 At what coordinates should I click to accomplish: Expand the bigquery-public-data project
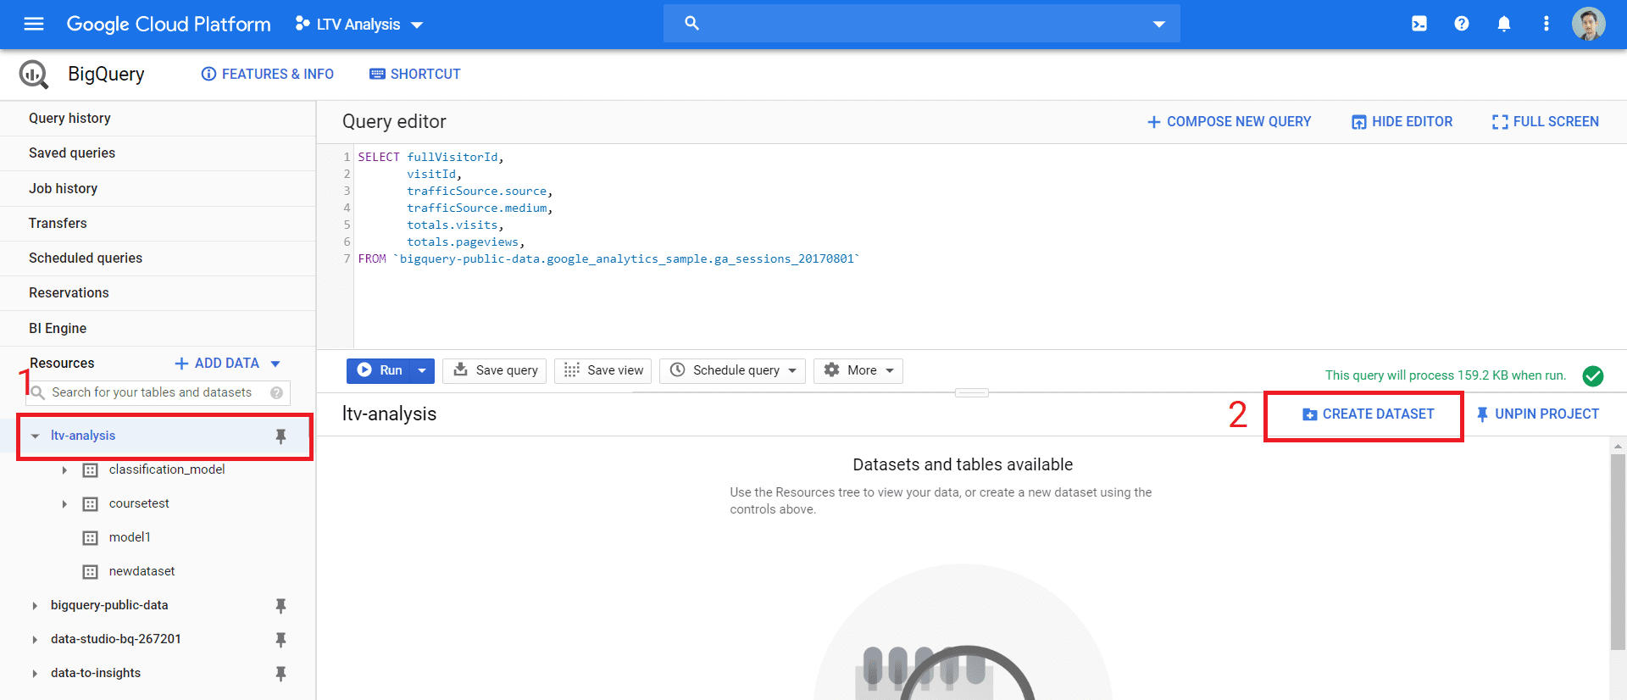pos(35,605)
